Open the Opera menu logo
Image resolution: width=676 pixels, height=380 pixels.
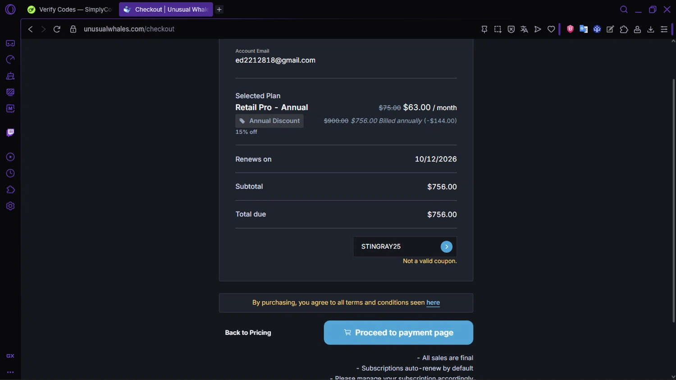[10, 9]
